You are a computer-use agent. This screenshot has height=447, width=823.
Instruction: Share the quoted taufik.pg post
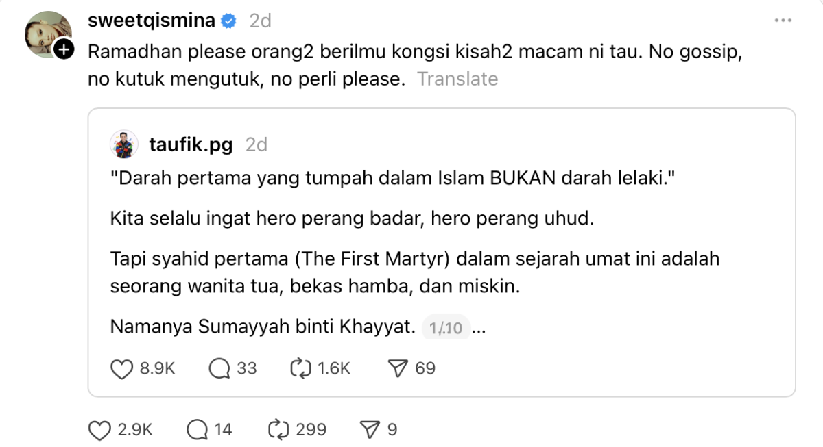tap(398, 368)
